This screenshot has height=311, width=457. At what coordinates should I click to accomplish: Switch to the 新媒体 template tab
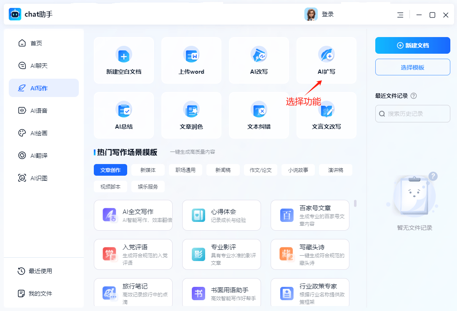pyautogui.click(x=148, y=170)
